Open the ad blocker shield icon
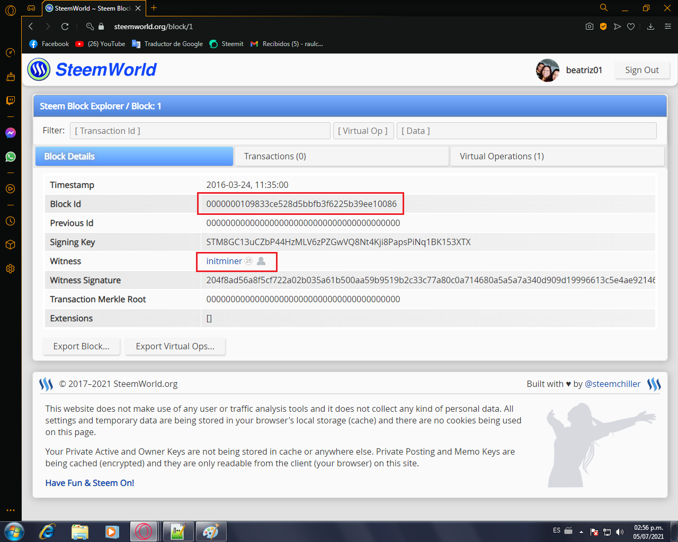678x542 pixels. click(x=603, y=26)
